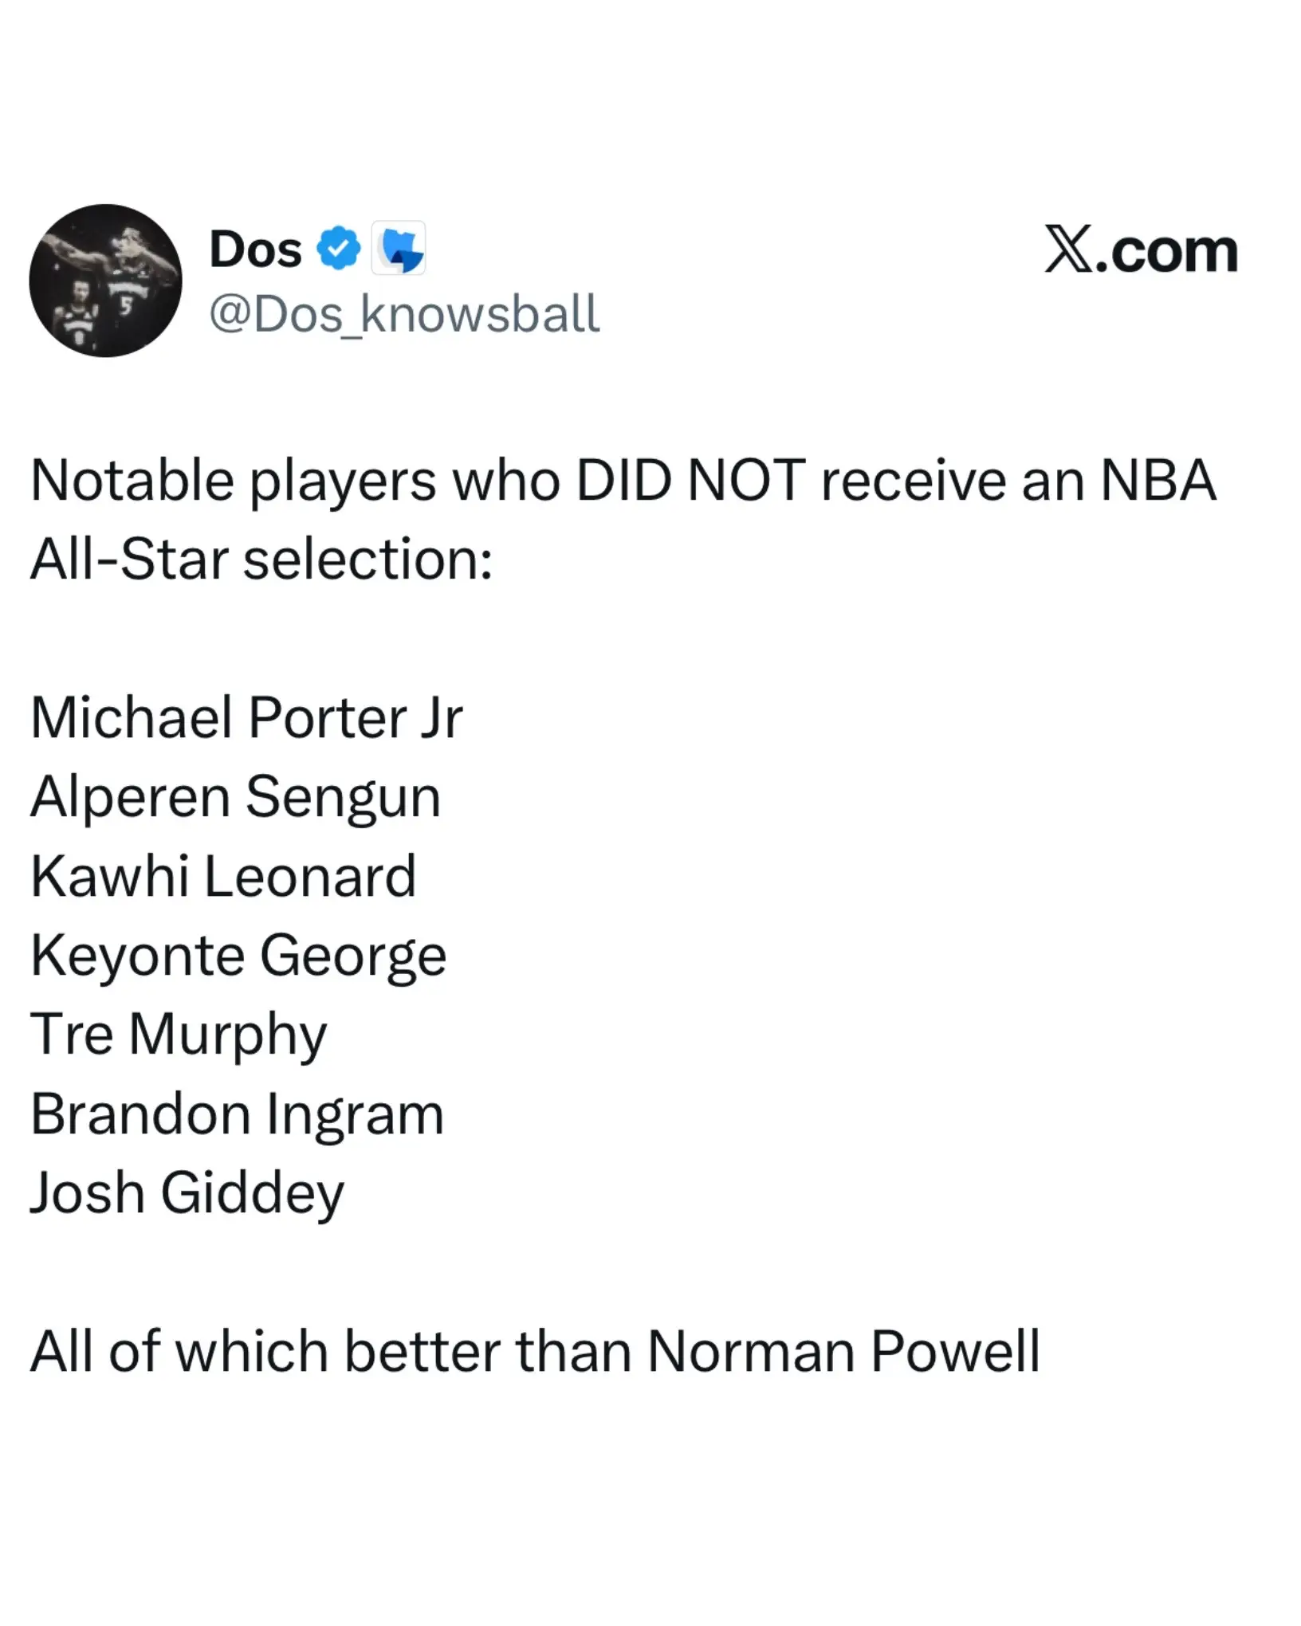Image resolution: width=1301 pixels, height=1626 pixels.
Task: Click the X logo in X.com
Action: tap(1069, 250)
